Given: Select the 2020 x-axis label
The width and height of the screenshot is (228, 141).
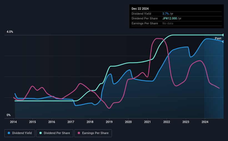Looking at the screenshot, I should tap(128, 122).
